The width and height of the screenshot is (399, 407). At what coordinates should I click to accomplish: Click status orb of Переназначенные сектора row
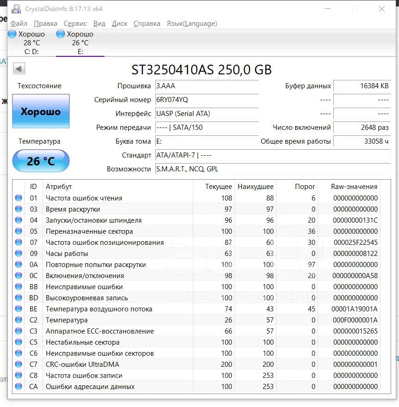pos(18,231)
